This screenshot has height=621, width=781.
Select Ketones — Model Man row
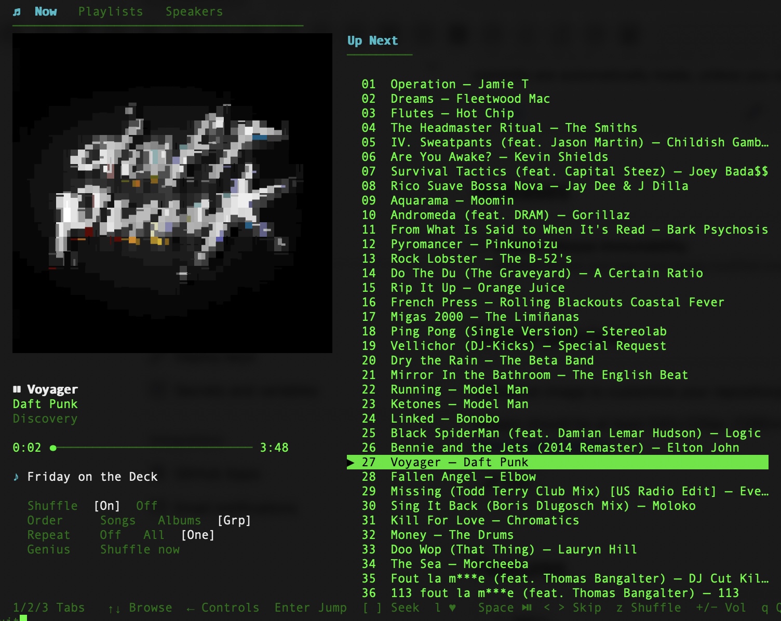pos(558,404)
